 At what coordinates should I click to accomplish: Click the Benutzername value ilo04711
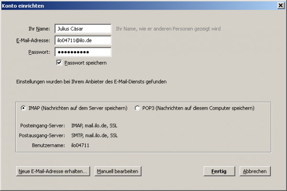[x=80, y=145]
